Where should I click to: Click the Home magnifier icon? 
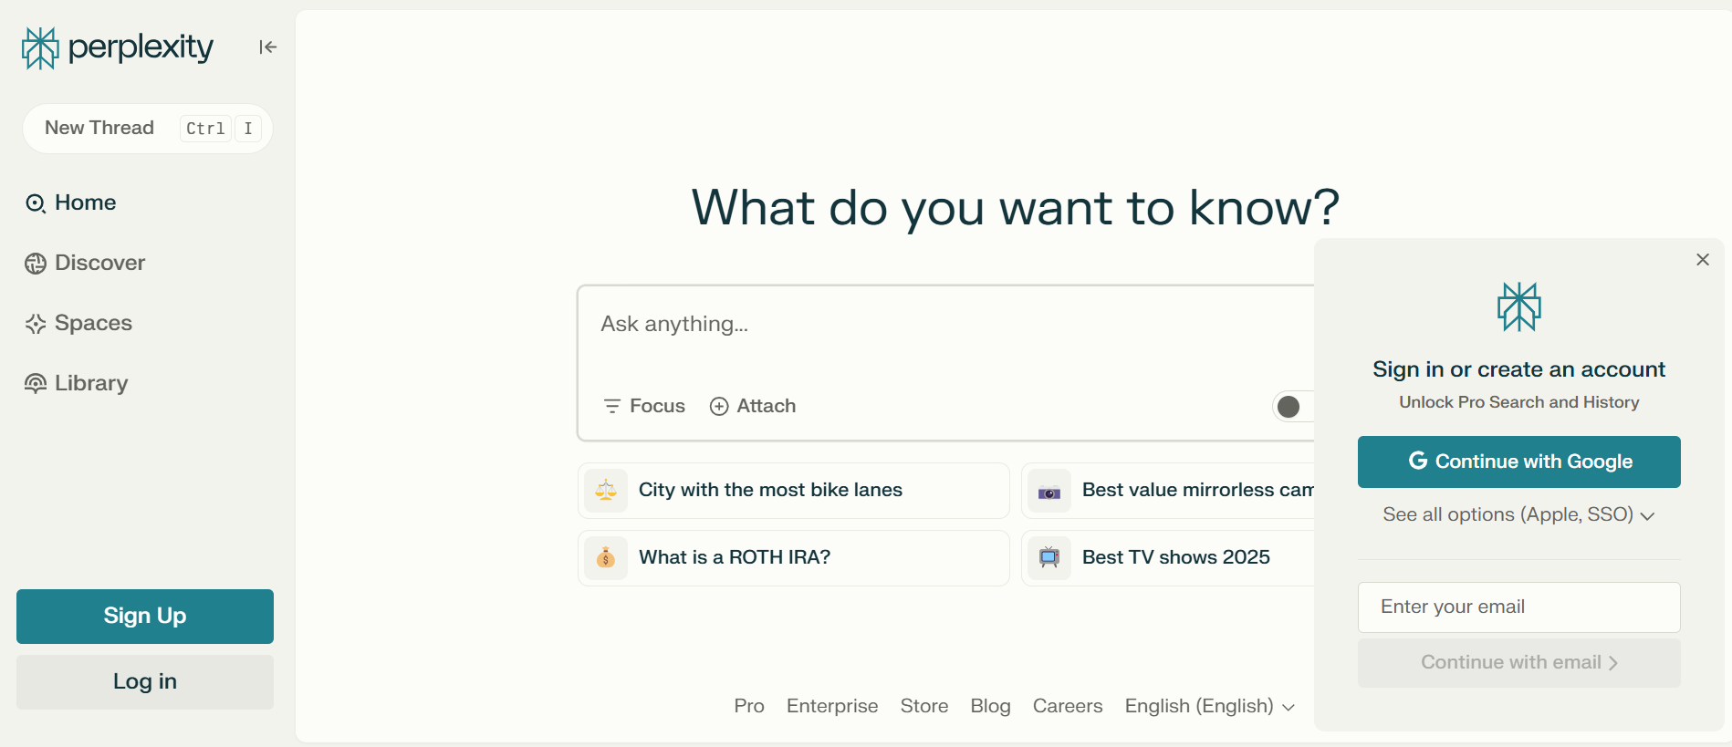36,203
